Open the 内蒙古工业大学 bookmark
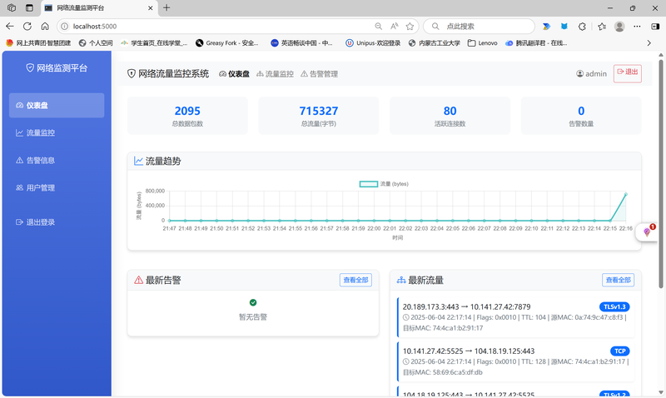666x398 pixels. point(435,43)
